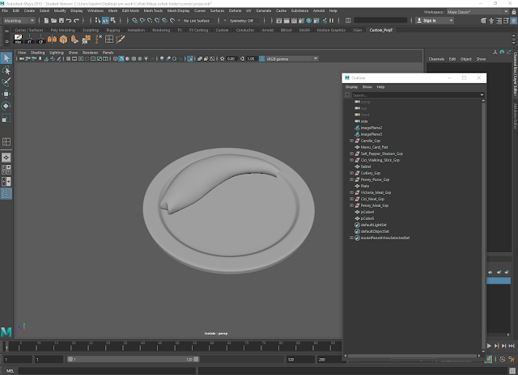Activate the Scale tool

click(x=6, y=118)
